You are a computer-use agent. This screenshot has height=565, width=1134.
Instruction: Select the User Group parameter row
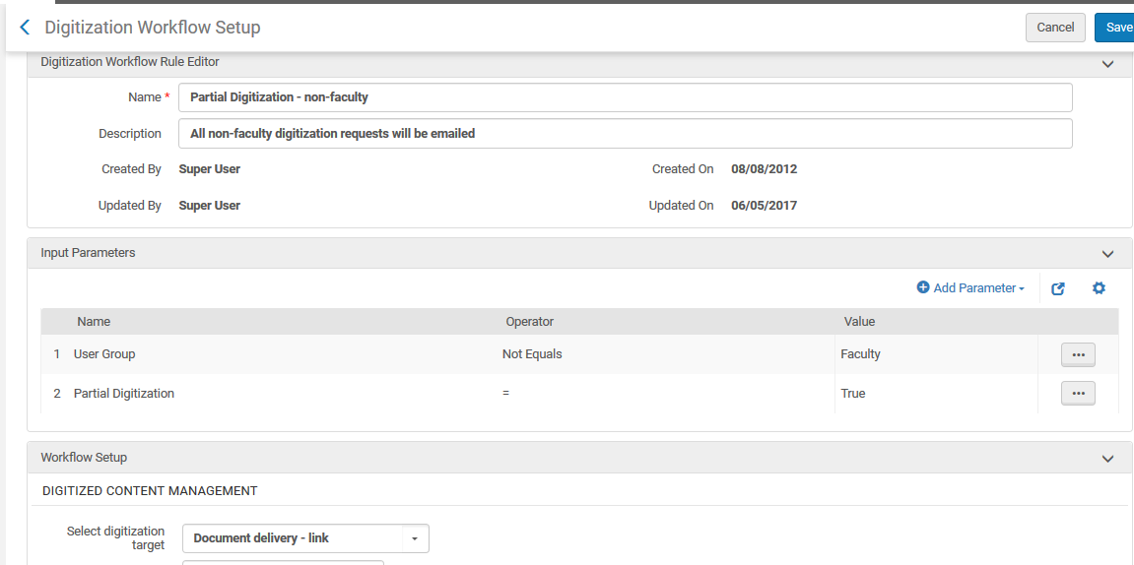(x=104, y=354)
